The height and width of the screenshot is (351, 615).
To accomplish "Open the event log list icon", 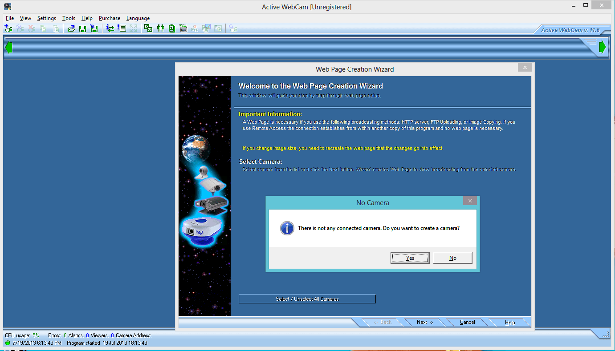I will (x=122, y=28).
